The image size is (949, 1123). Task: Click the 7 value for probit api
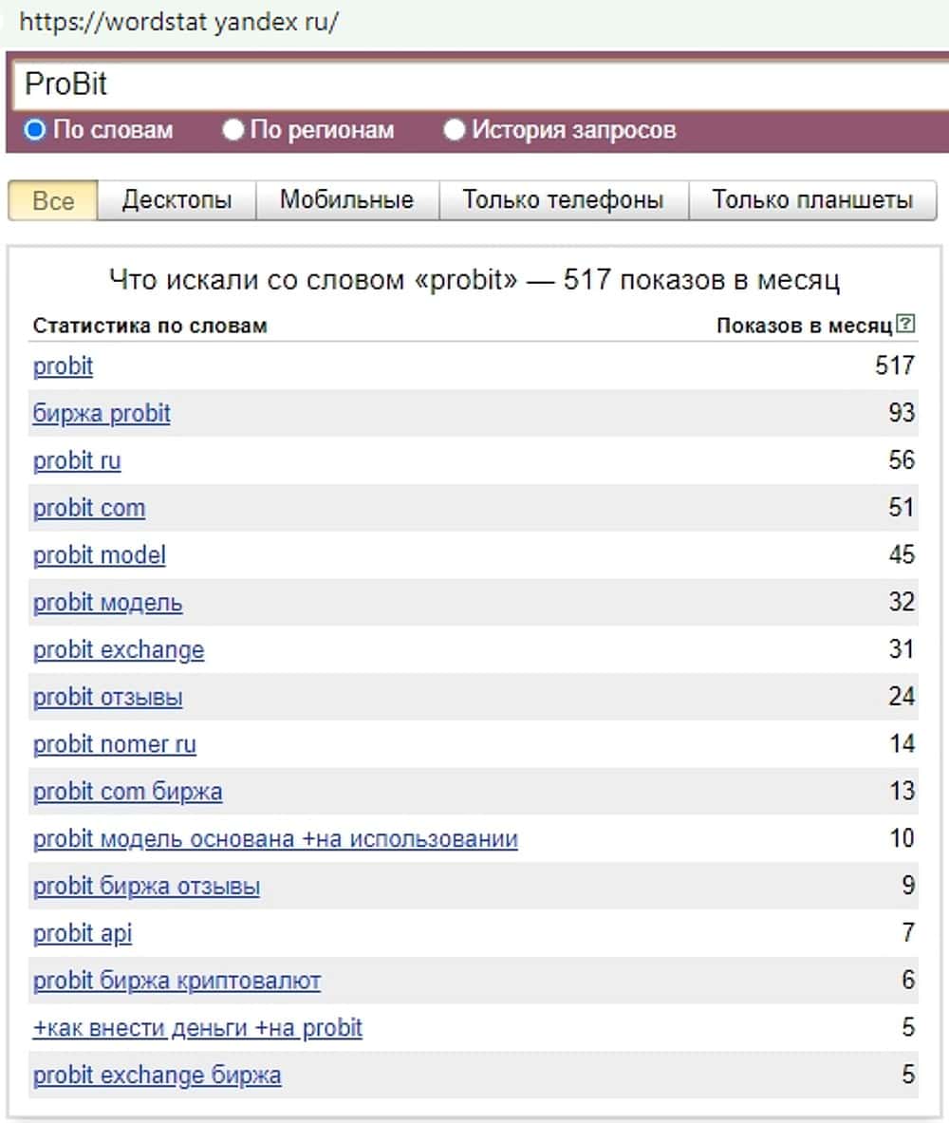pyautogui.click(x=908, y=932)
